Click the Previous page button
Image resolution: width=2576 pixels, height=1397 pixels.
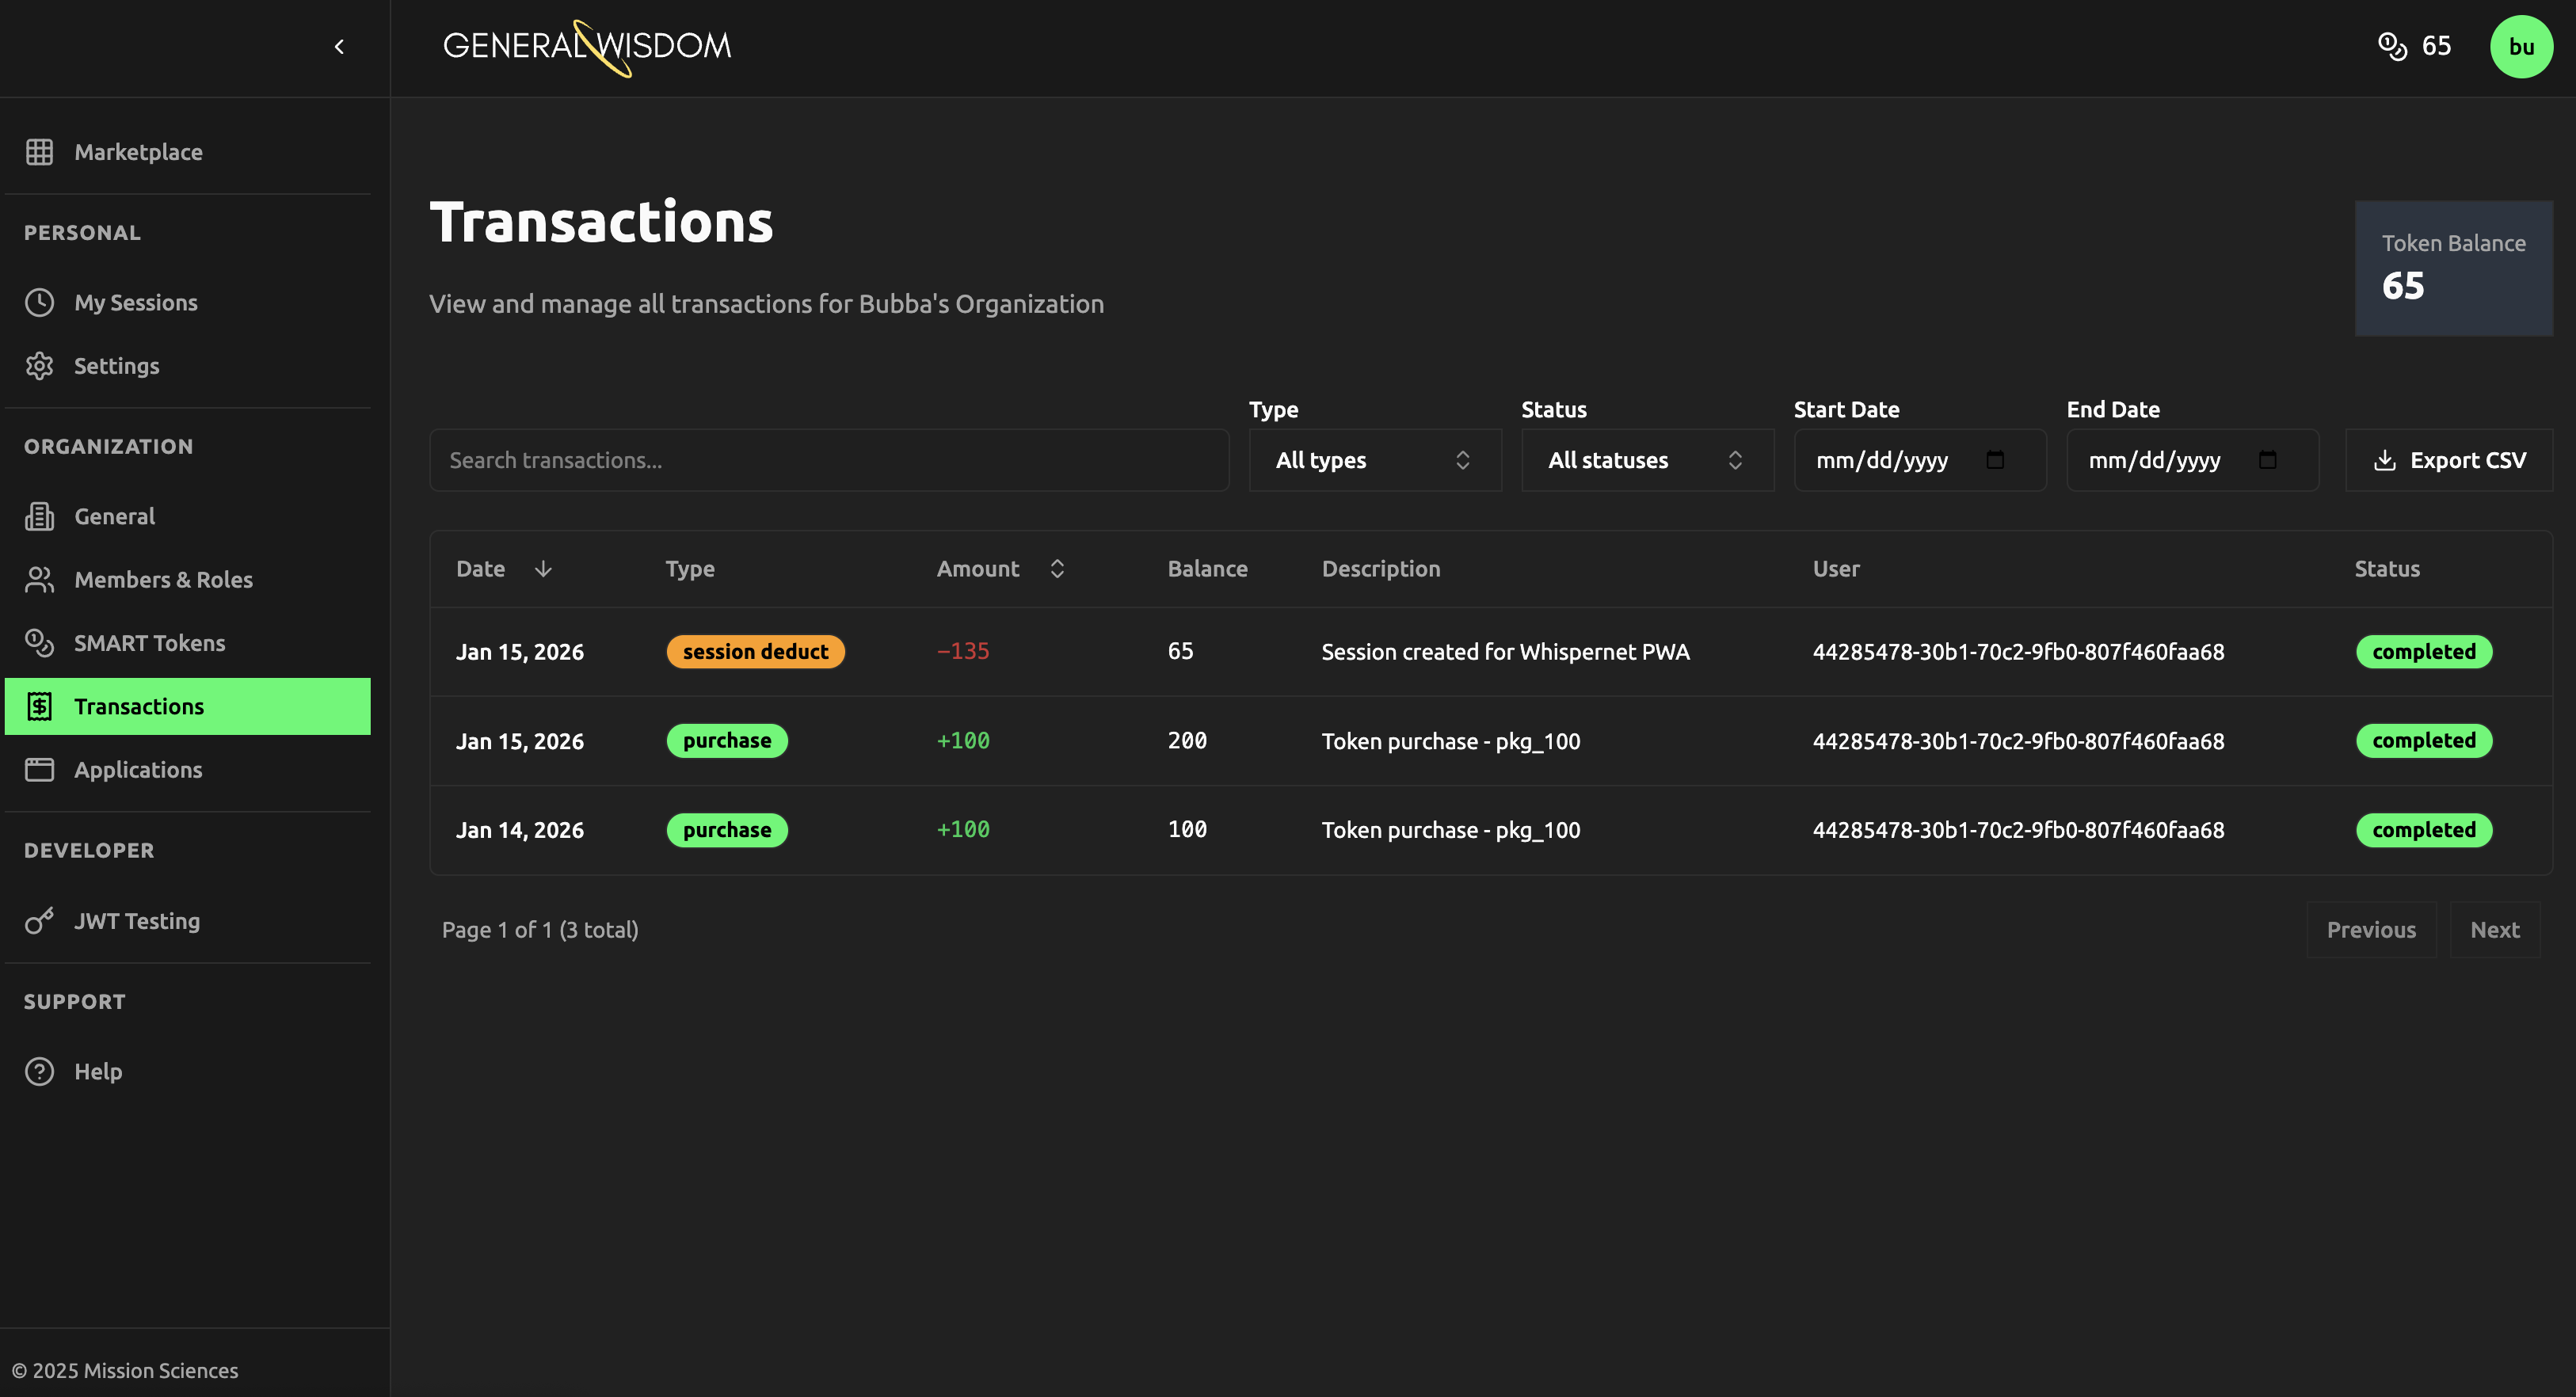pos(2371,930)
